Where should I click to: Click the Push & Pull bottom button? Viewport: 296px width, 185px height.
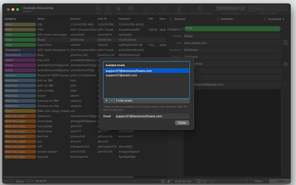pyautogui.click(x=183, y=181)
